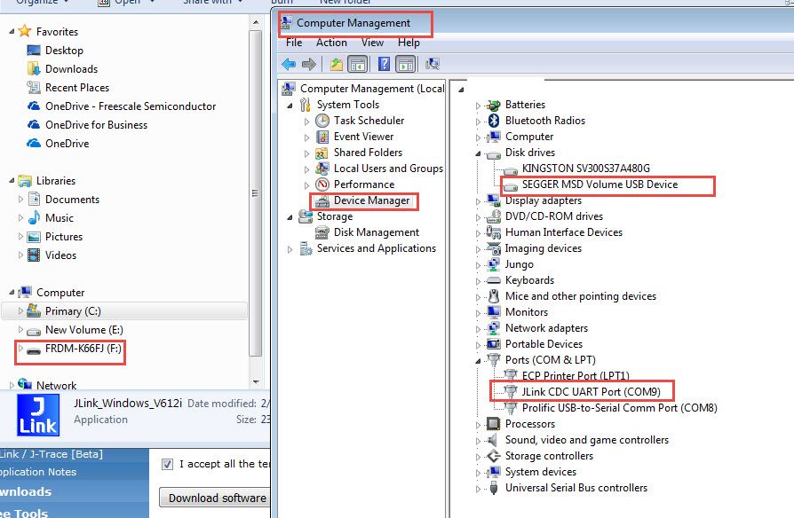Image resolution: width=794 pixels, height=518 pixels.
Task: Open Downloads in Explorer Favorites
Action: (x=71, y=69)
